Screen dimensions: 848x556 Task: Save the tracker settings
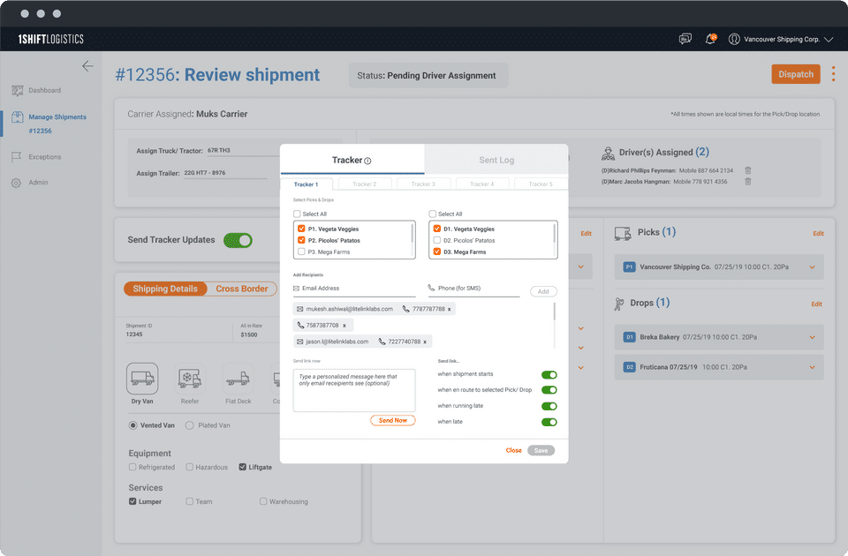[541, 450]
